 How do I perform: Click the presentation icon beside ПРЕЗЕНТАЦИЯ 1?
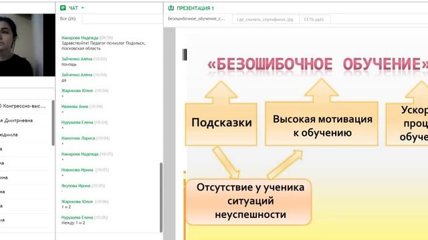tap(171, 8)
